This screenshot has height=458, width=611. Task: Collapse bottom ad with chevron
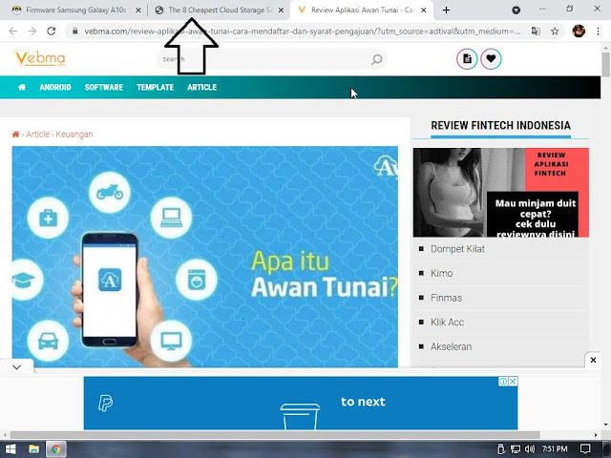pos(16,367)
